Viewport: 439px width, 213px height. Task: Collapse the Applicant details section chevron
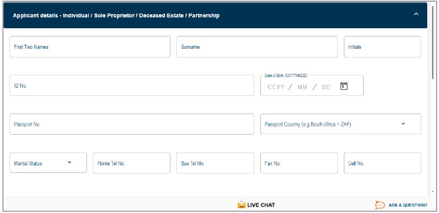pos(416,14)
